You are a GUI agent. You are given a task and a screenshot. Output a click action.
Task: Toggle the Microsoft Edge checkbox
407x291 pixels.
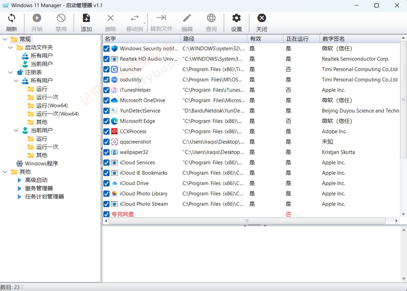106,121
